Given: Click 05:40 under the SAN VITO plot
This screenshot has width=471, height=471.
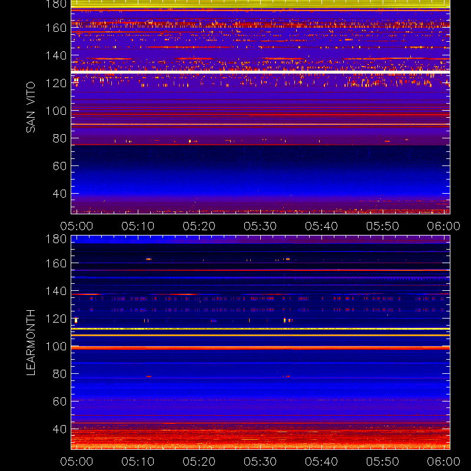Looking at the screenshot, I should (x=321, y=226).
